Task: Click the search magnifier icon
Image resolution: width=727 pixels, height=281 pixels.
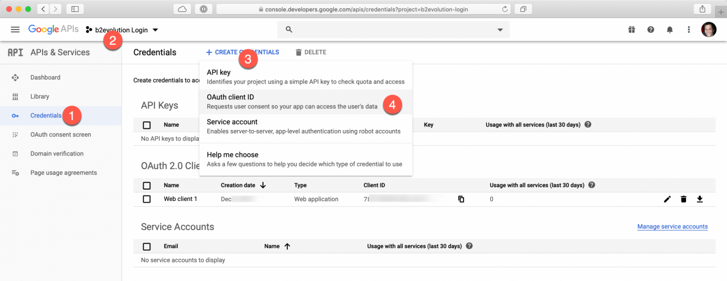Action: [289, 30]
